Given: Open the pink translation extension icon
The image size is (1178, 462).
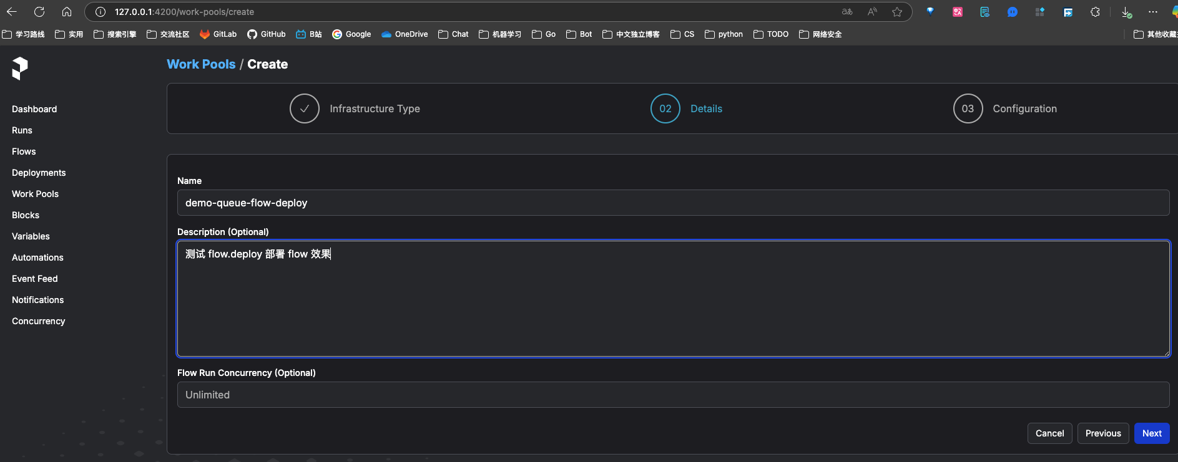Looking at the screenshot, I should [x=958, y=12].
